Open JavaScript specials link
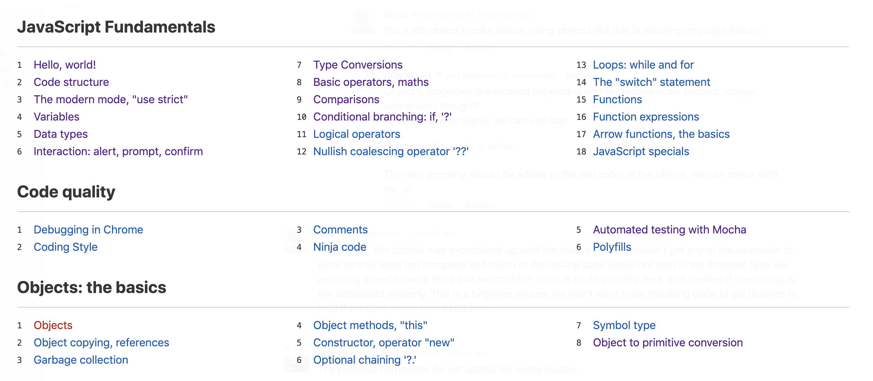The width and height of the screenshot is (873, 381). point(641,151)
